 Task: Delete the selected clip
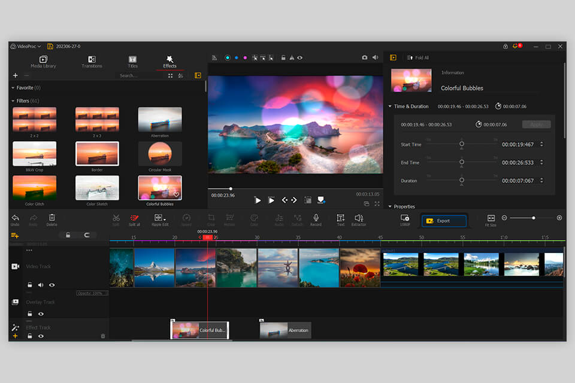52,220
